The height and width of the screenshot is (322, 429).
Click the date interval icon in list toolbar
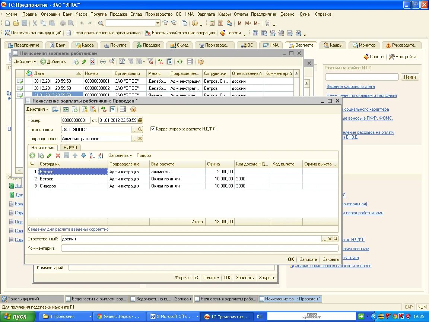[x=103, y=61]
